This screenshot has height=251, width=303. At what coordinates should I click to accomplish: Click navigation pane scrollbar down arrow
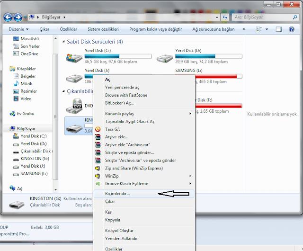click(56, 190)
